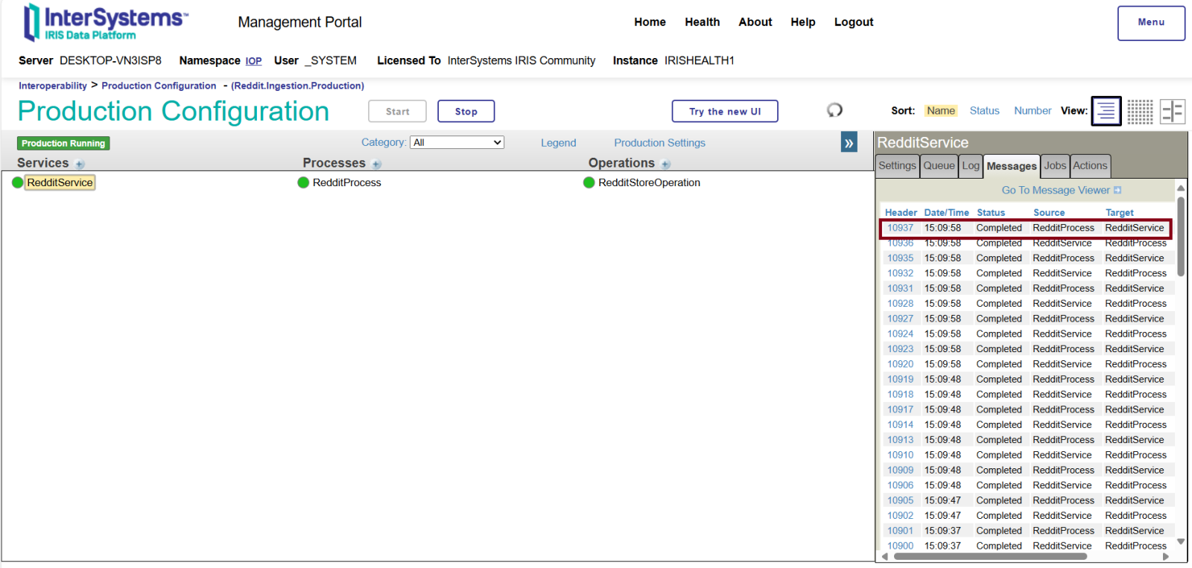Viewport: 1192px width, 568px height.
Task: Sort items by Status
Action: [x=984, y=111]
